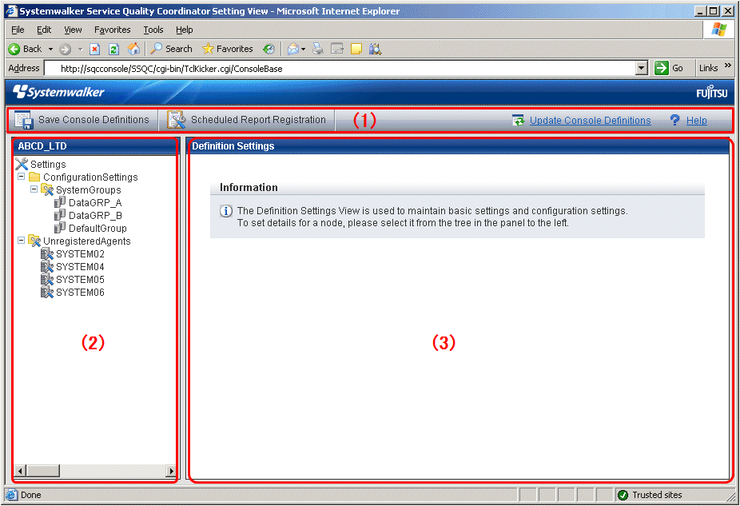Click the SYSTEM02 agent icon

click(46, 254)
